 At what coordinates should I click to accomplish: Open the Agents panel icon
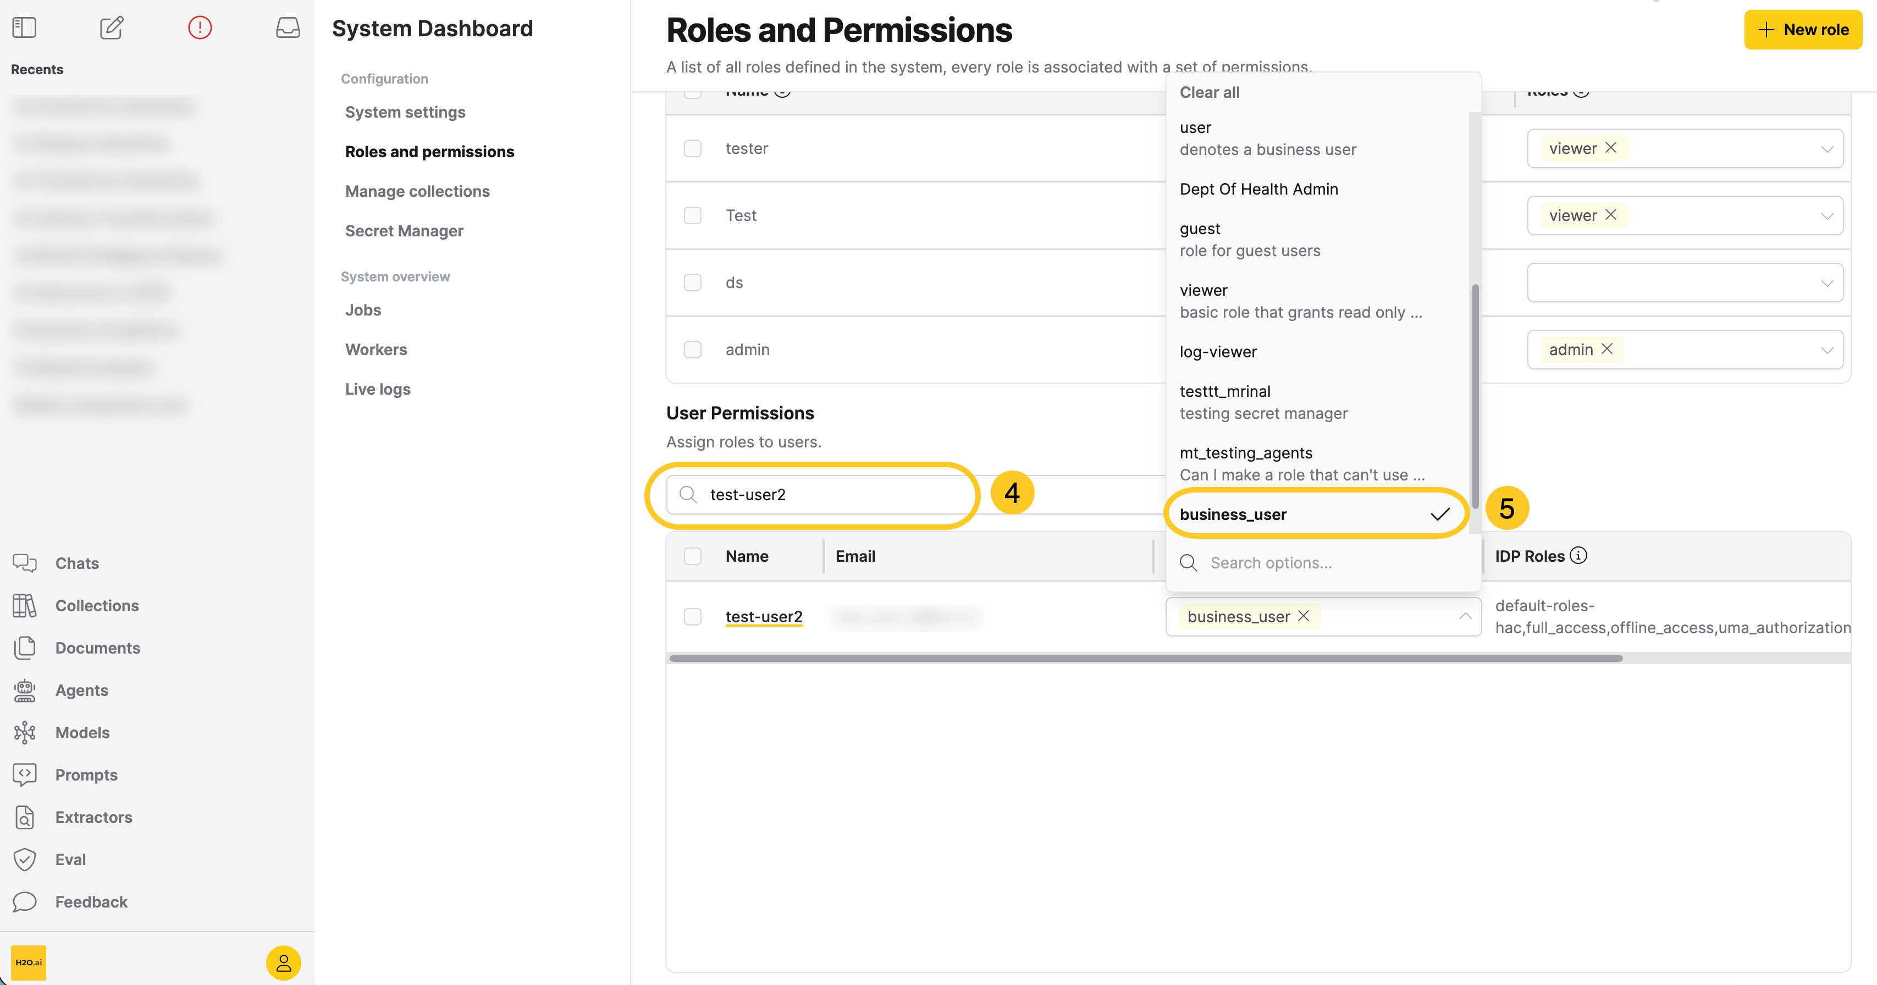[25, 690]
